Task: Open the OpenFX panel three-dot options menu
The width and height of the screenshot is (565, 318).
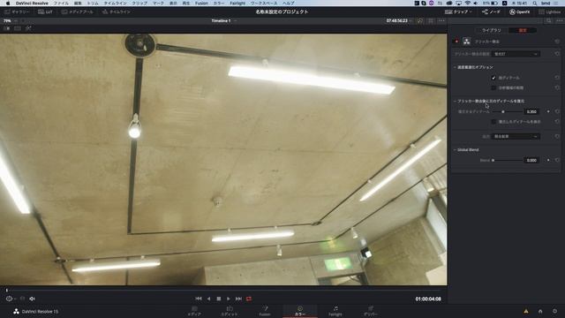Action: (559, 21)
